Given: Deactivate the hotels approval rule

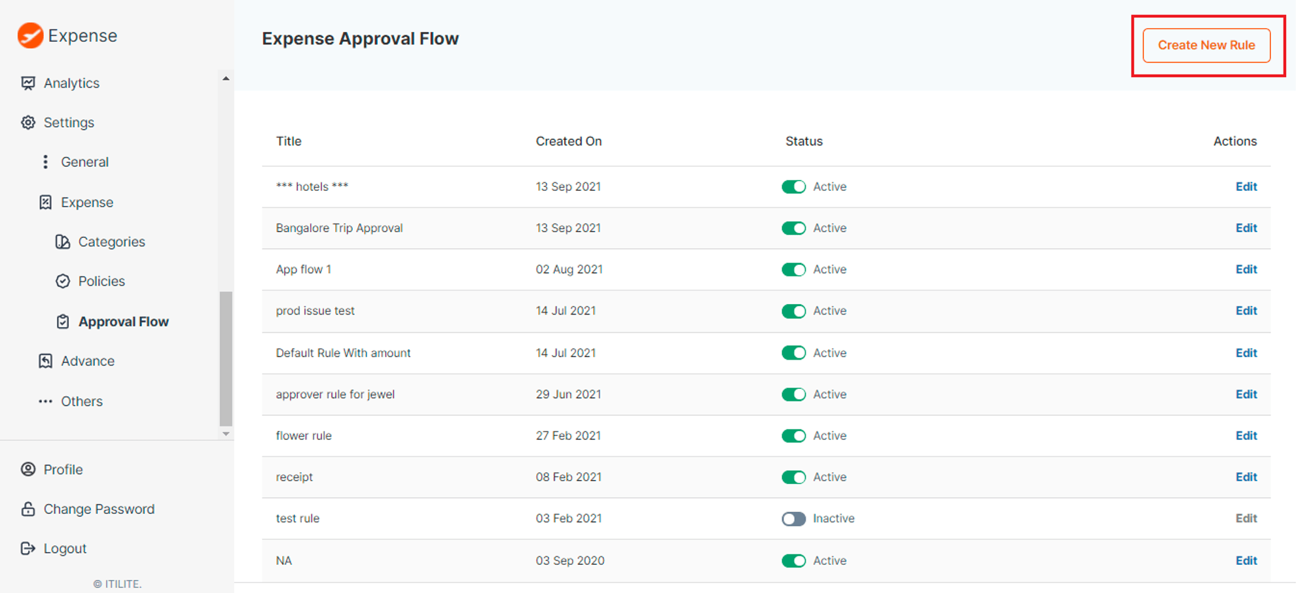Looking at the screenshot, I should (x=793, y=186).
